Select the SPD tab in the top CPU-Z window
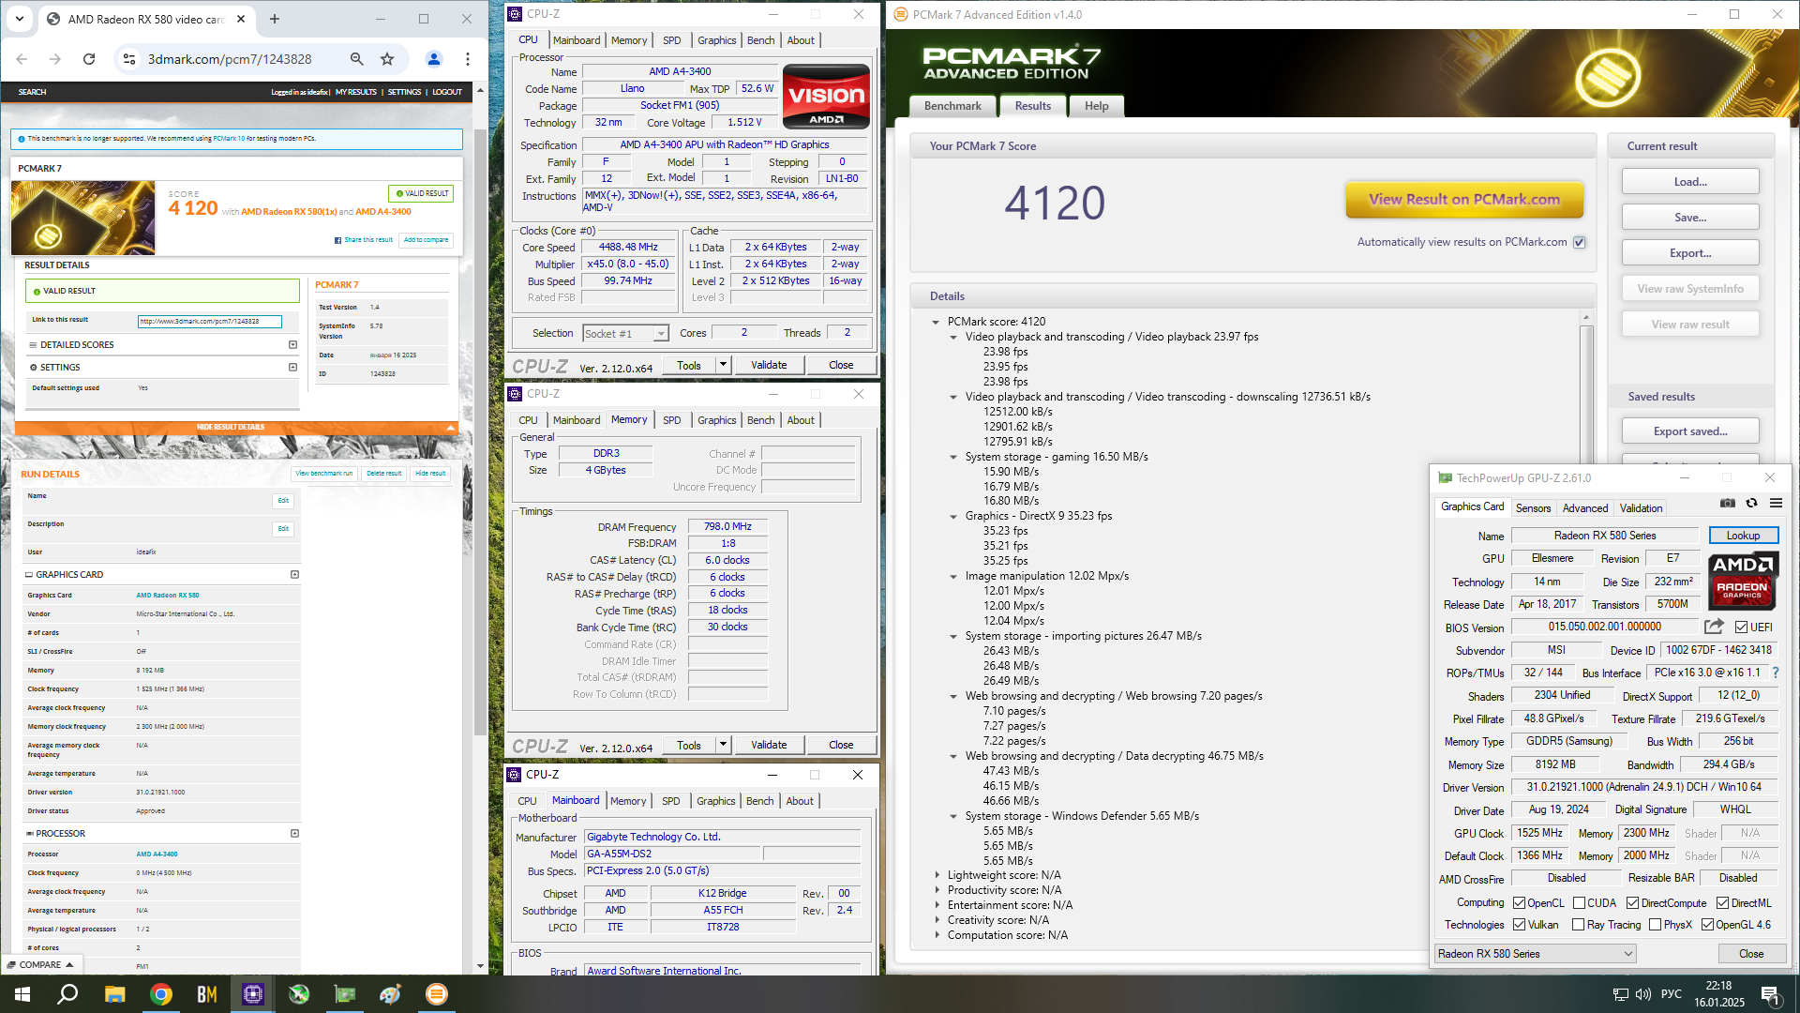Screen dimensions: 1800x1013 (671, 40)
